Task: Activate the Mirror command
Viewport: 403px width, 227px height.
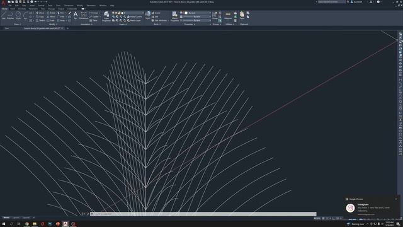Action: click(x=51, y=17)
